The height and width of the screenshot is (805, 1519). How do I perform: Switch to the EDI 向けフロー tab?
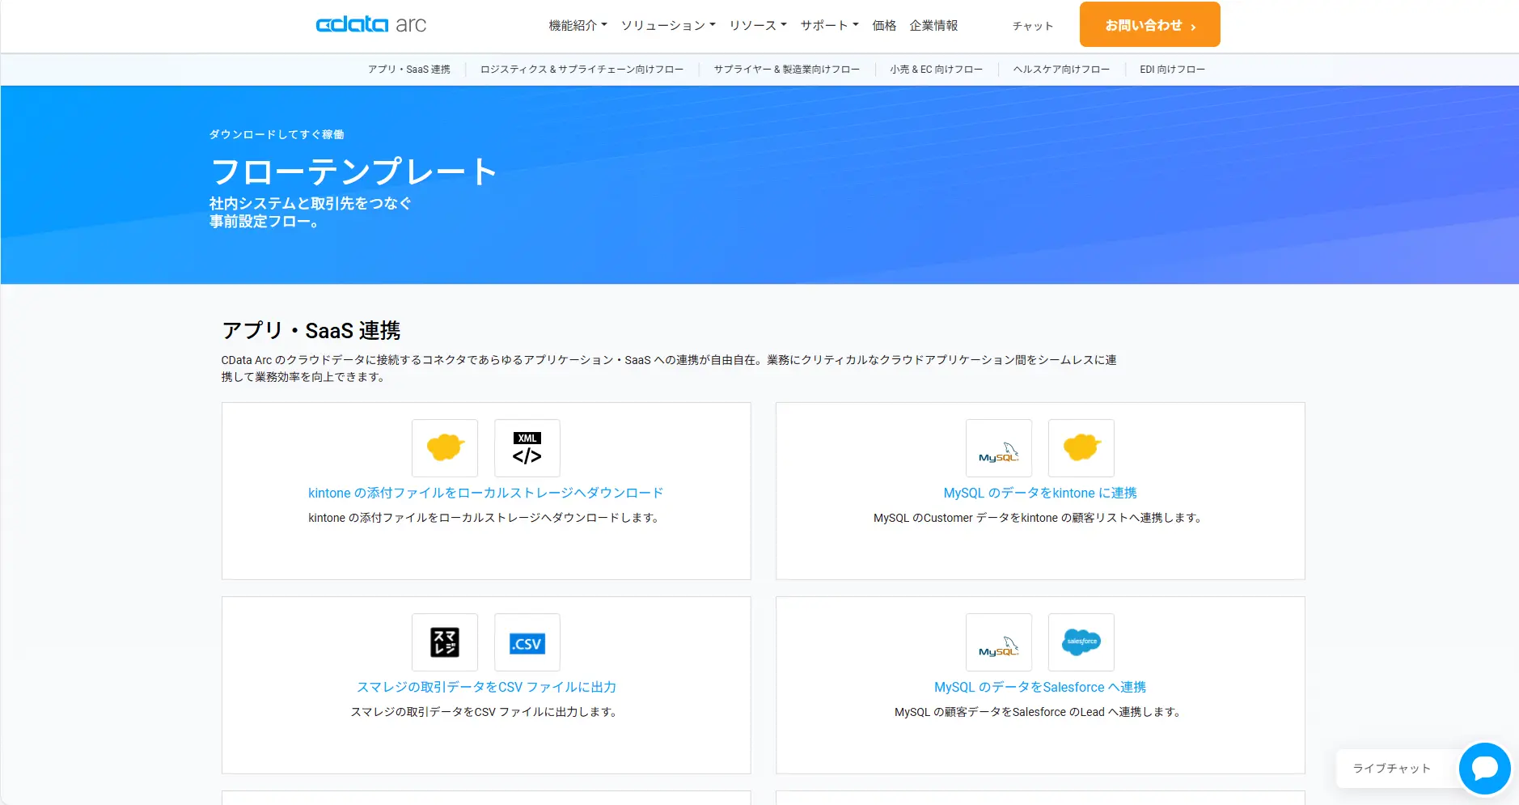pyautogui.click(x=1170, y=69)
